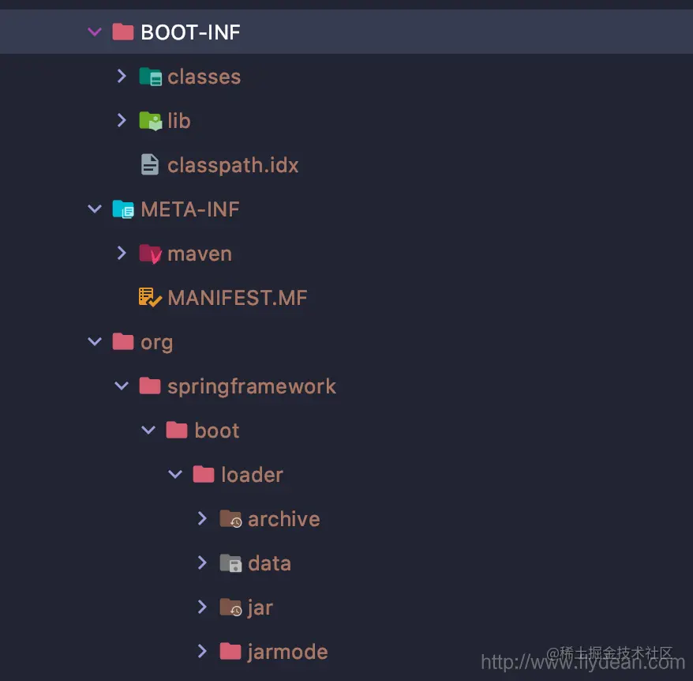693x681 pixels.
Task: Collapse the boot folder chevron
Action: point(148,430)
